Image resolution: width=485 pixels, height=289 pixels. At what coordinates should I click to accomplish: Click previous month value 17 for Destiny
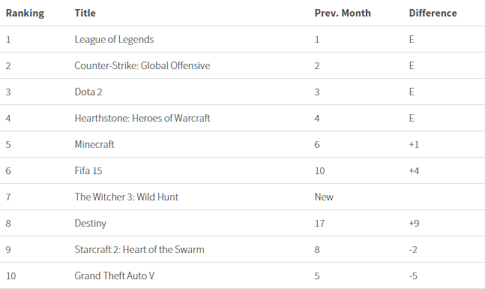319,224
